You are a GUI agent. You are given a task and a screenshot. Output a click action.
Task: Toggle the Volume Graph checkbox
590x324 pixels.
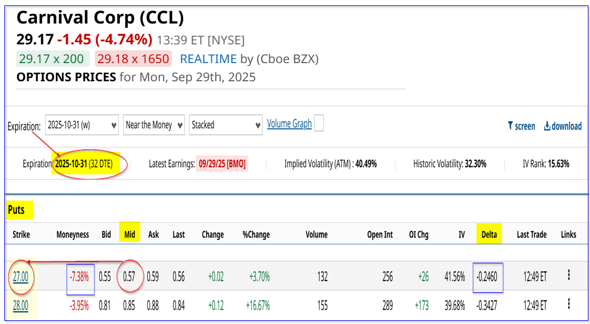pyautogui.click(x=319, y=124)
